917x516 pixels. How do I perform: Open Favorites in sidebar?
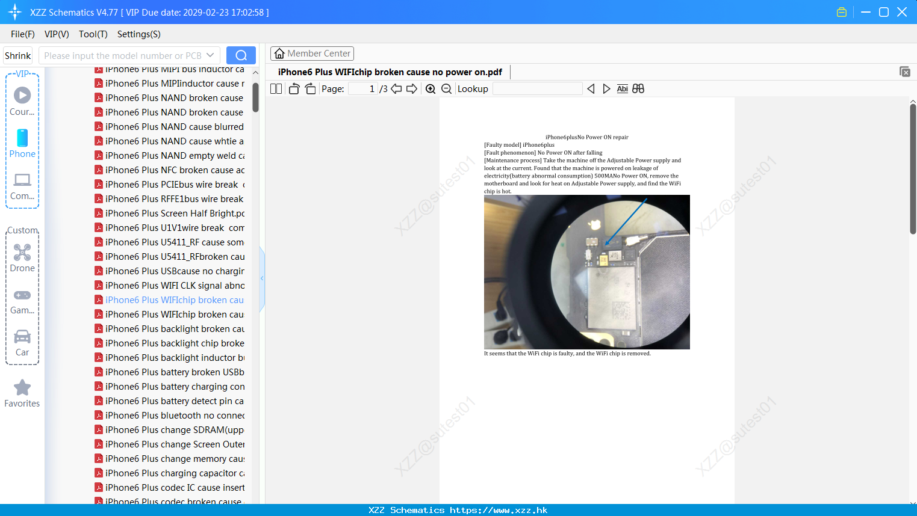pos(22,394)
